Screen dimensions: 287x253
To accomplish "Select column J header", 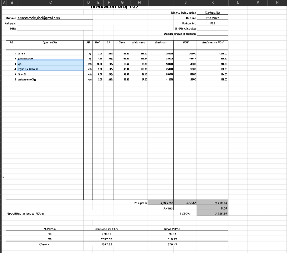I will tap(185, 3).
